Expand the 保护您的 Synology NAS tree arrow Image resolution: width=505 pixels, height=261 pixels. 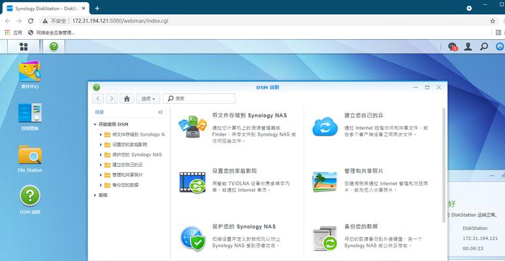coord(101,155)
